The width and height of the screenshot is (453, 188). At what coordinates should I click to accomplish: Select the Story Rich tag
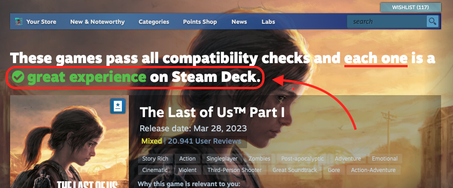[155, 159]
